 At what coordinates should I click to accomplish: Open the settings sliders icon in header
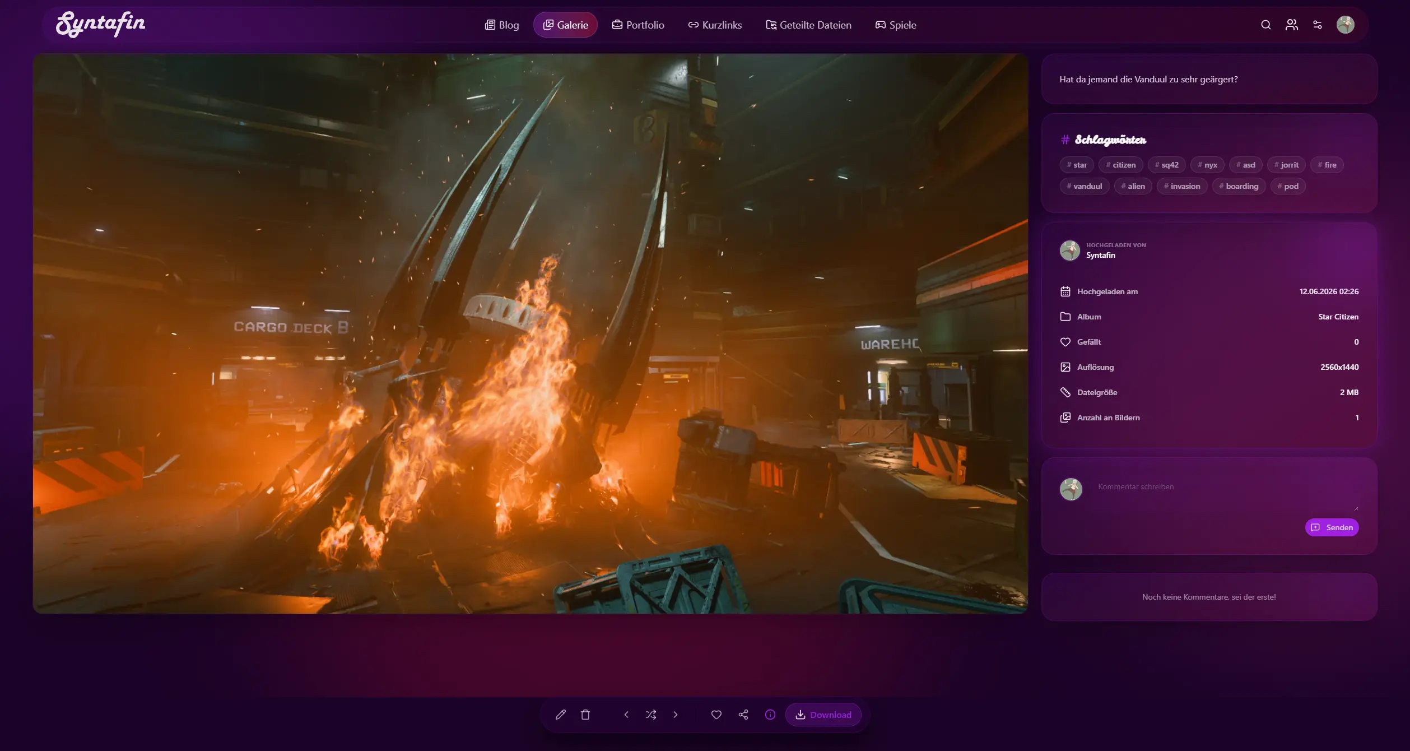tap(1318, 25)
